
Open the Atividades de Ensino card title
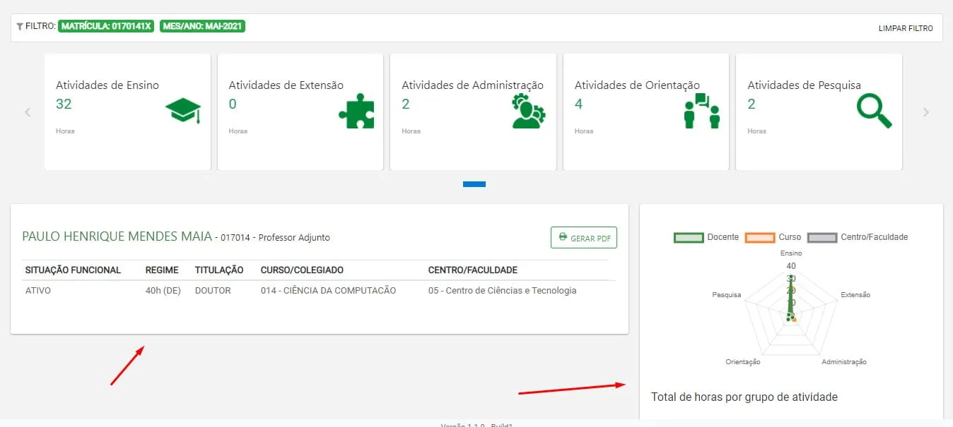tap(107, 85)
